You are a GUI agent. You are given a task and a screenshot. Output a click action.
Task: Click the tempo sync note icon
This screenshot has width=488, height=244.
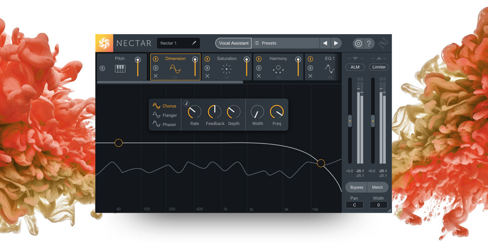click(x=186, y=103)
